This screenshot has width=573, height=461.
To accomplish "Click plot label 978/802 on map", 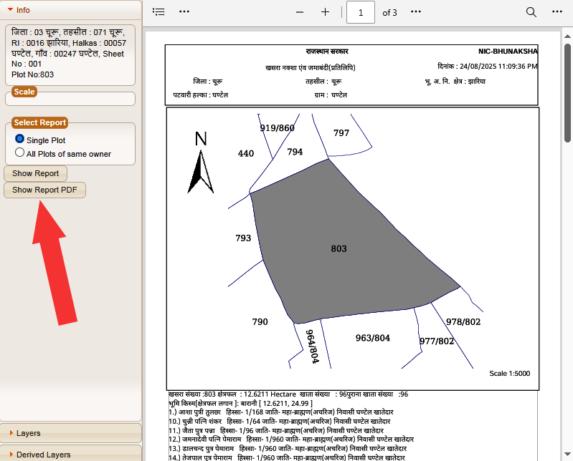I will tap(463, 321).
